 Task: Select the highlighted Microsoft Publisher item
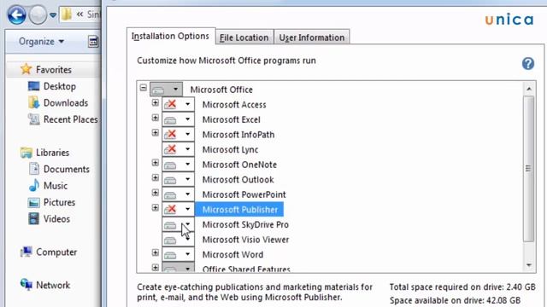239,210
